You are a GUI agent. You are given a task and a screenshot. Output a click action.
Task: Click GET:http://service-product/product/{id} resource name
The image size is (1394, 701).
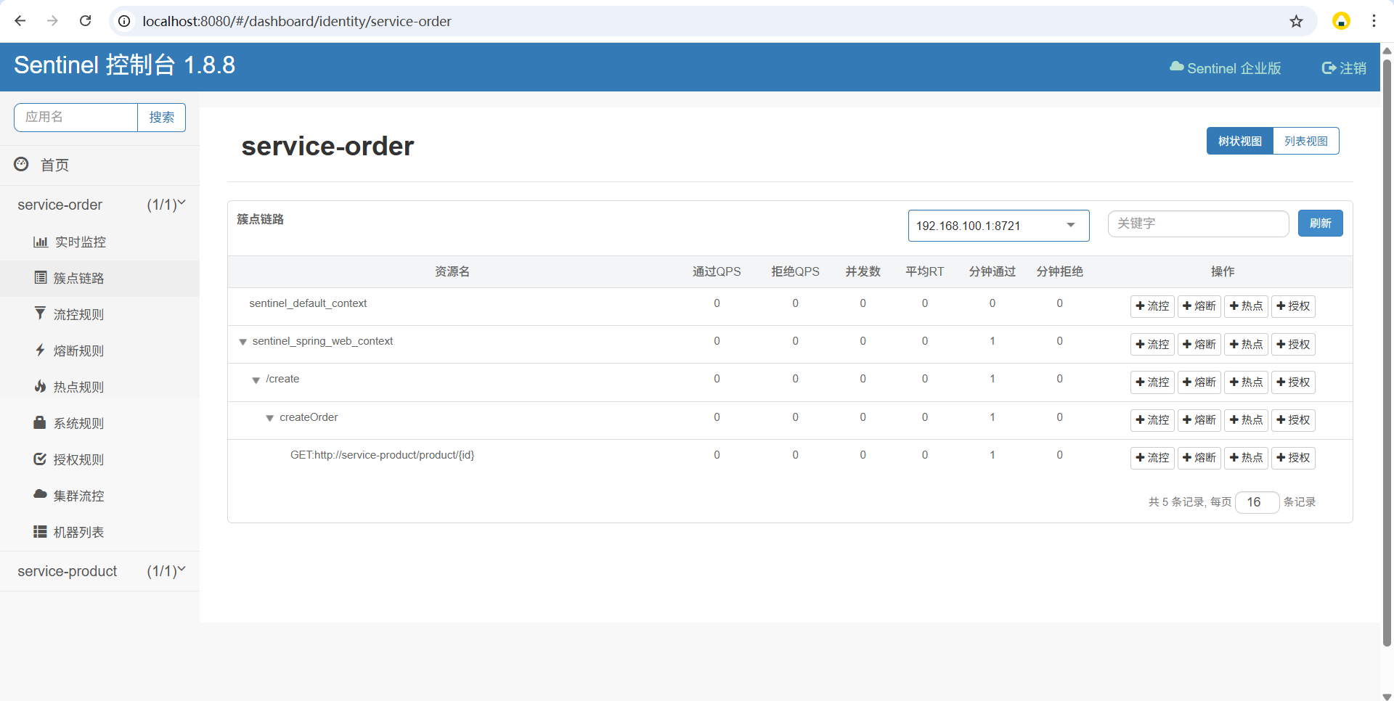(382, 455)
